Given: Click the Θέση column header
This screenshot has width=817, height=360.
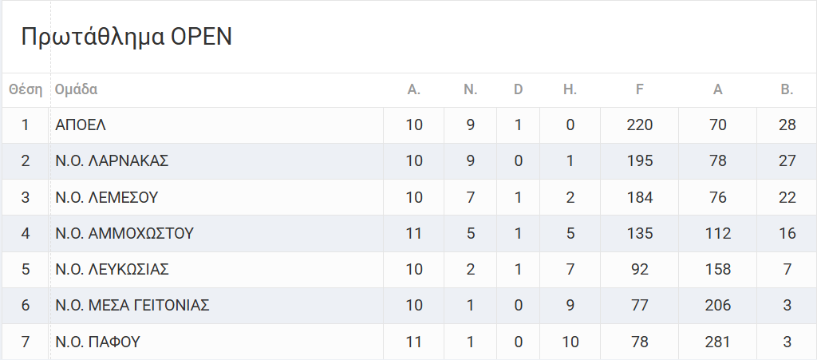Looking at the screenshot, I should [26, 89].
